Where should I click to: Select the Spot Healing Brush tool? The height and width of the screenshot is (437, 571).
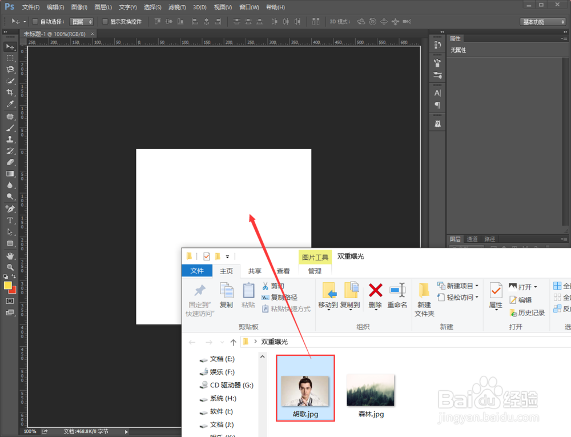10,117
